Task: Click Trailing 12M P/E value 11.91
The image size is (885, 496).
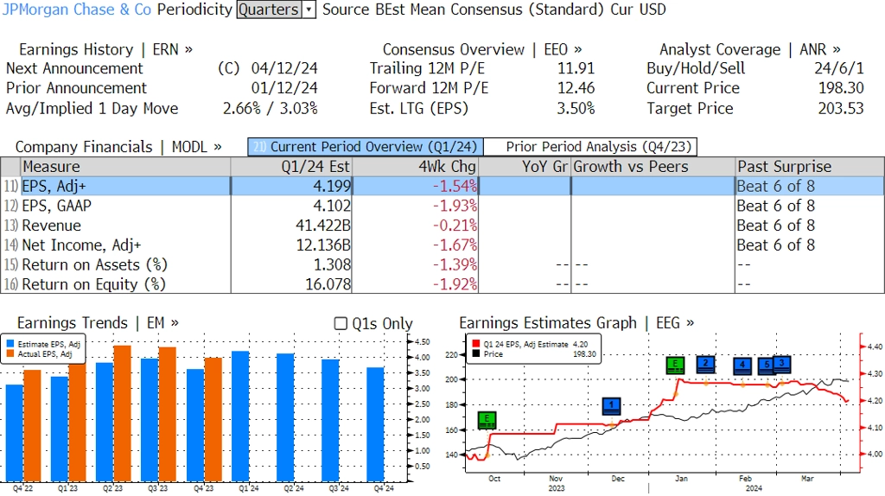Action: 576,68
